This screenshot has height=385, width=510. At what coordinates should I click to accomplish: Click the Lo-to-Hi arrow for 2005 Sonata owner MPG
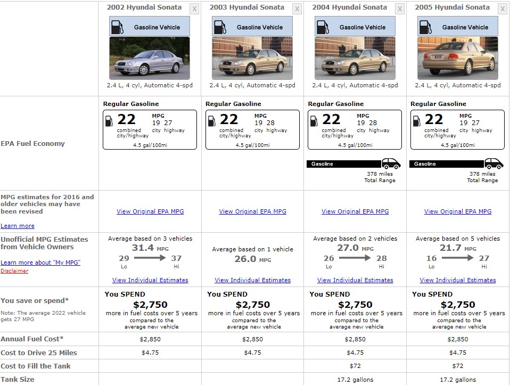458,258
